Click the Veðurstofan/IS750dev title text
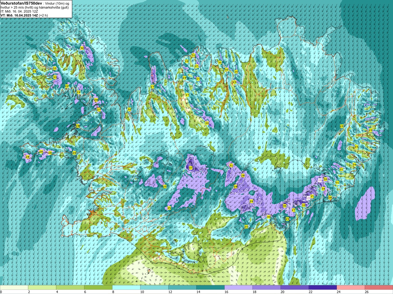 pyautogui.click(x=21, y=3)
